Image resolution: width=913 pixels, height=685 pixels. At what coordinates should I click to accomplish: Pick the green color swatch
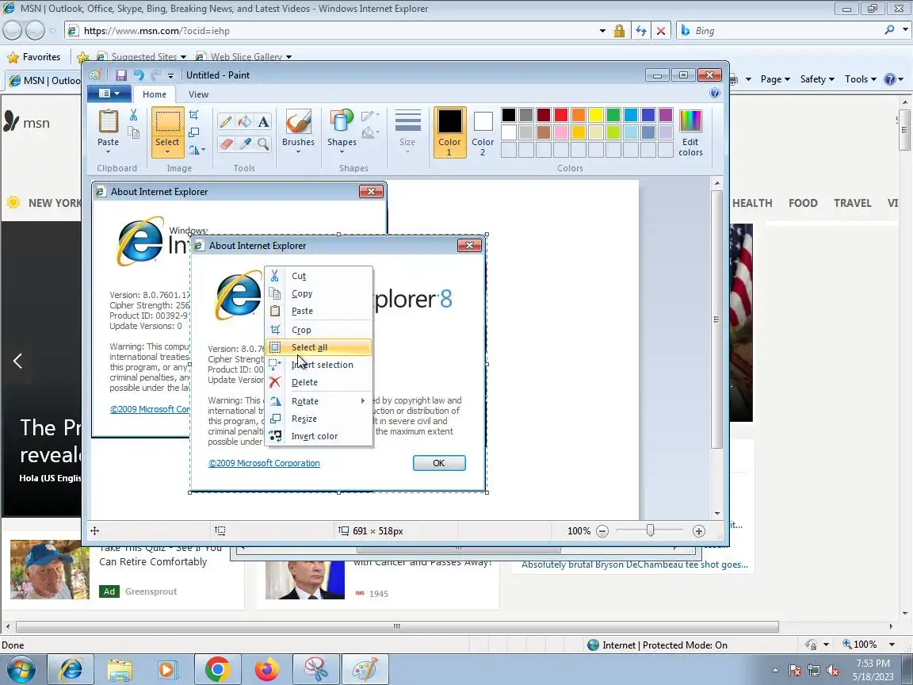613,115
